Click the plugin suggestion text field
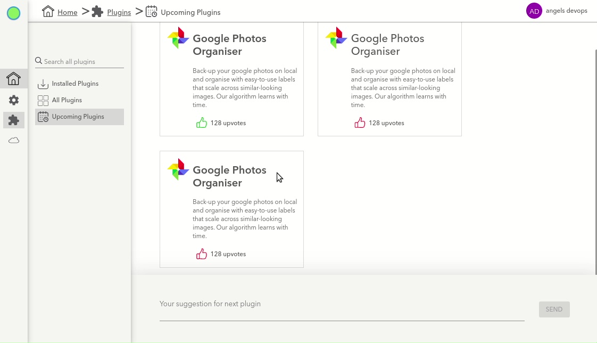The image size is (597, 343). (x=342, y=309)
